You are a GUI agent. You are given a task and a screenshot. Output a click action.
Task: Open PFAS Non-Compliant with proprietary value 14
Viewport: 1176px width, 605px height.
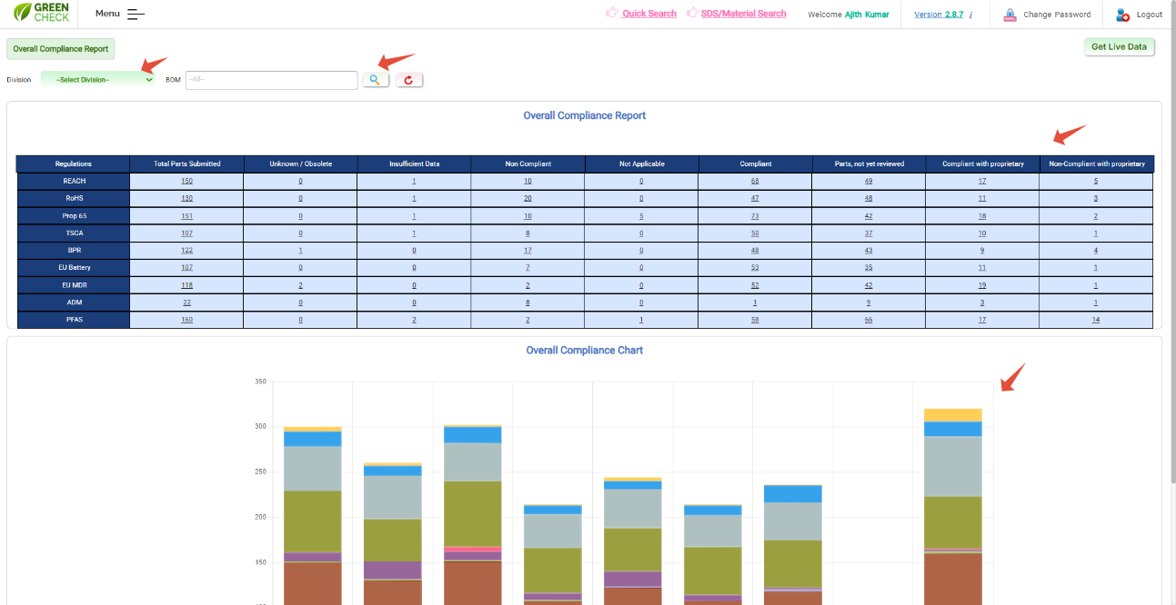coord(1096,320)
